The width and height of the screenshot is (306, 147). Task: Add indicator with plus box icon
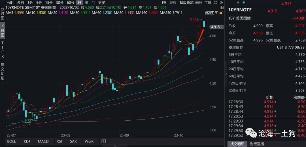pyautogui.click(x=104, y=141)
